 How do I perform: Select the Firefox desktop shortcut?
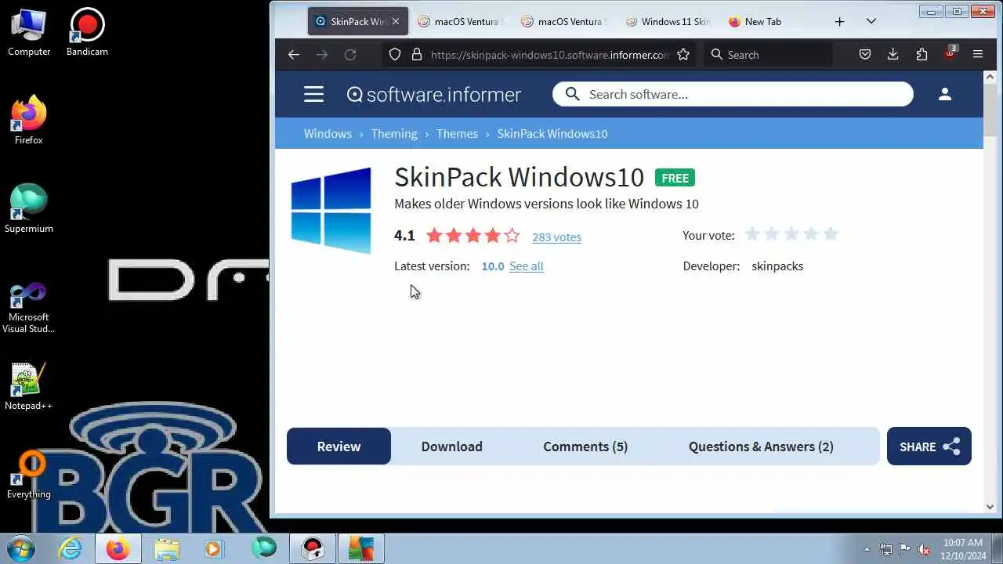coord(29,121)
